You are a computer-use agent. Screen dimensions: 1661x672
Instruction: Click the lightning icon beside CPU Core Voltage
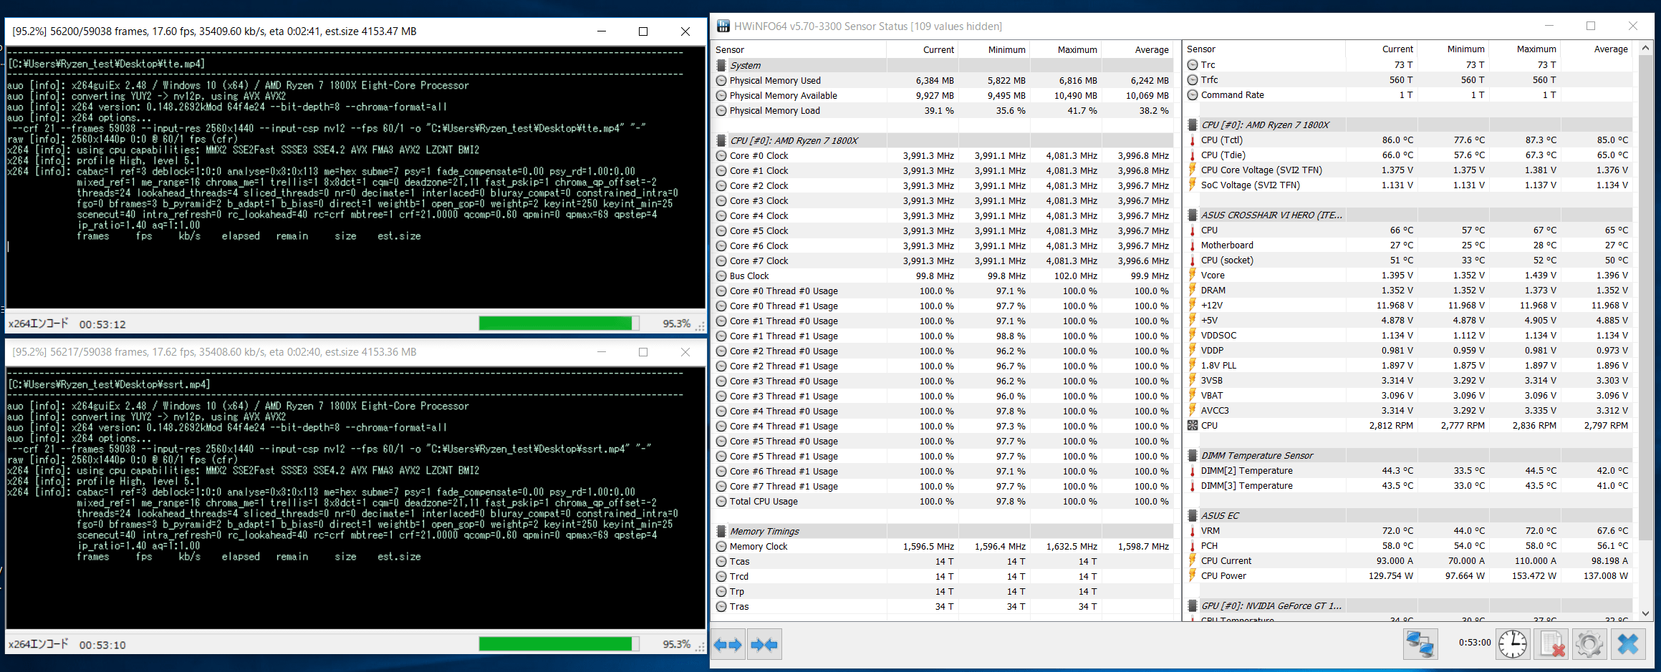(1193, 170)
